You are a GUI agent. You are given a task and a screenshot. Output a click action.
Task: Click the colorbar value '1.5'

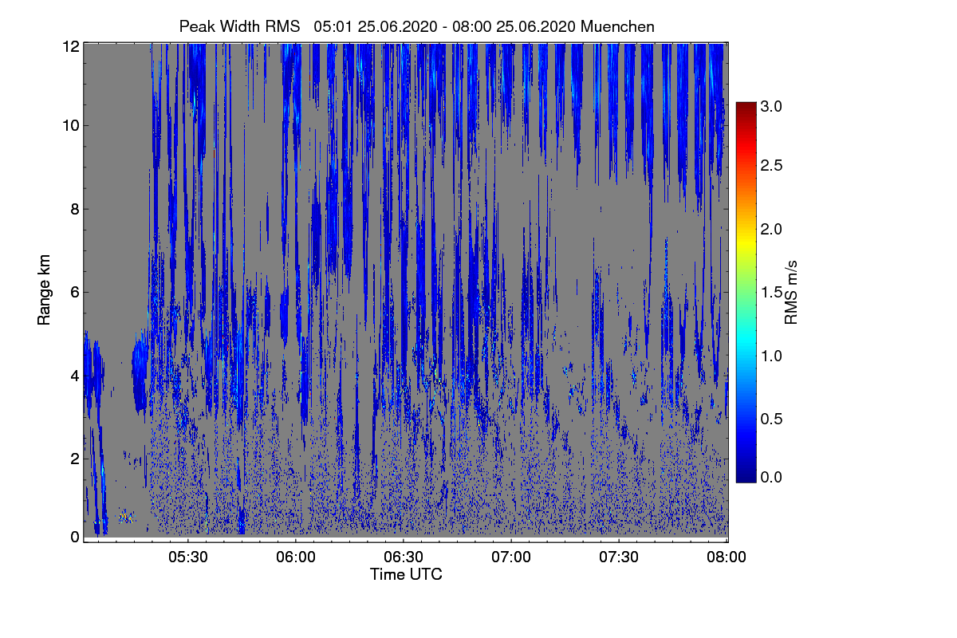[770, 292]
